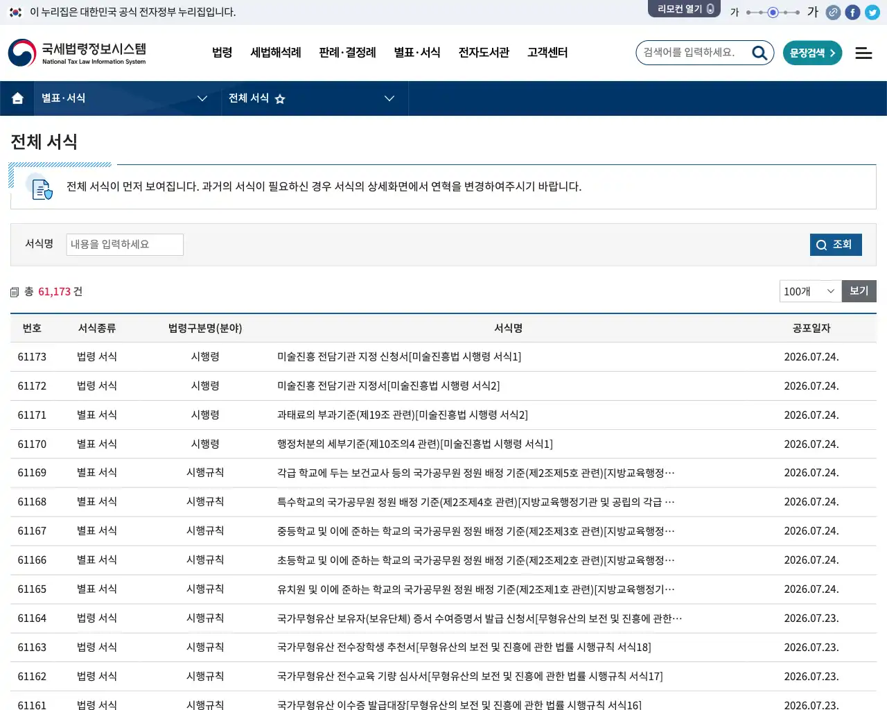Open 국가무형유산 전수교육 기량 심사서 link
887x710 pixels.
click(x=470, y=677)
